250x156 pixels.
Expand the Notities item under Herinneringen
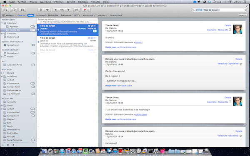(2, 57)
